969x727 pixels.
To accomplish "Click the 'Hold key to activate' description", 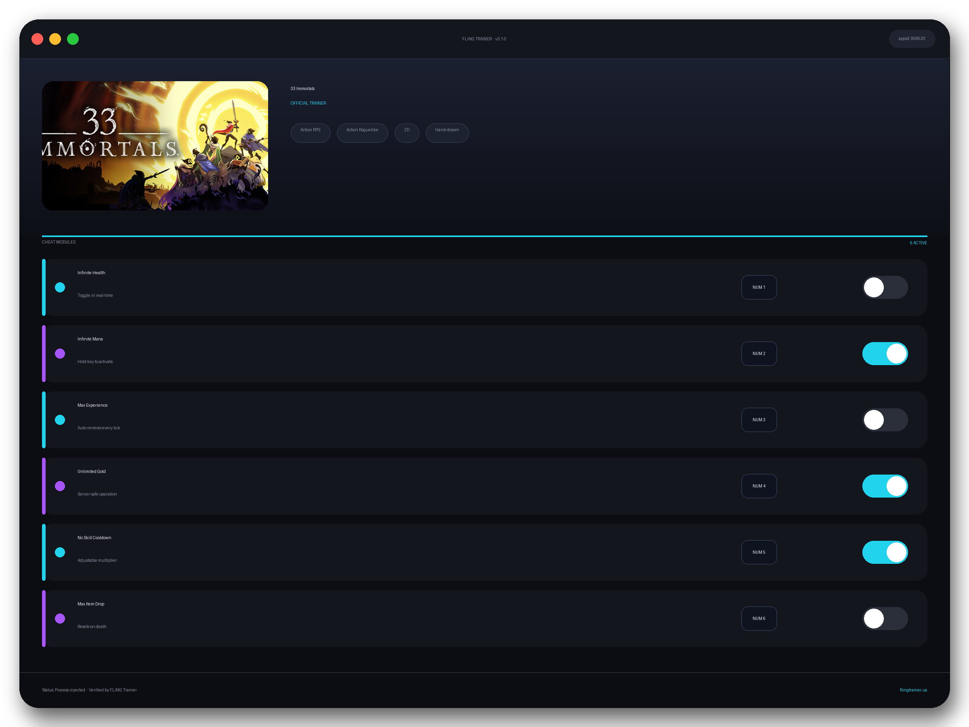I will point(95,361).
